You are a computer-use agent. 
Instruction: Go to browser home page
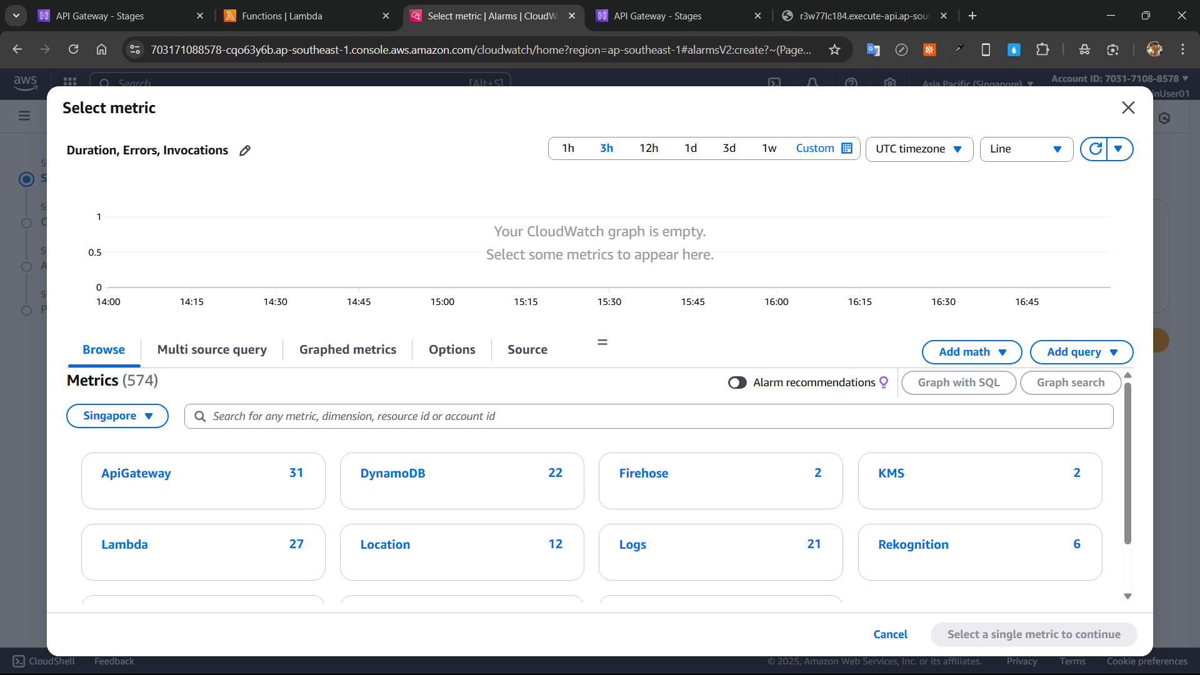pyautogui.click(x=101, y=49)
